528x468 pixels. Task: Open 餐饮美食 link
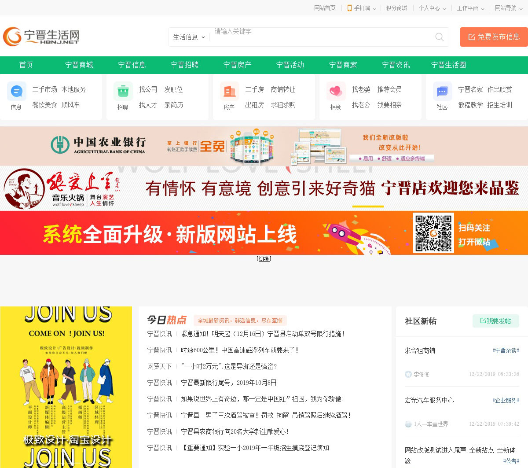click(45, 105)
